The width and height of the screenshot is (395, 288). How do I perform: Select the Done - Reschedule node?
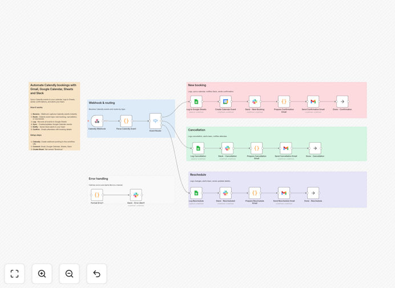[x=313, y=193]
